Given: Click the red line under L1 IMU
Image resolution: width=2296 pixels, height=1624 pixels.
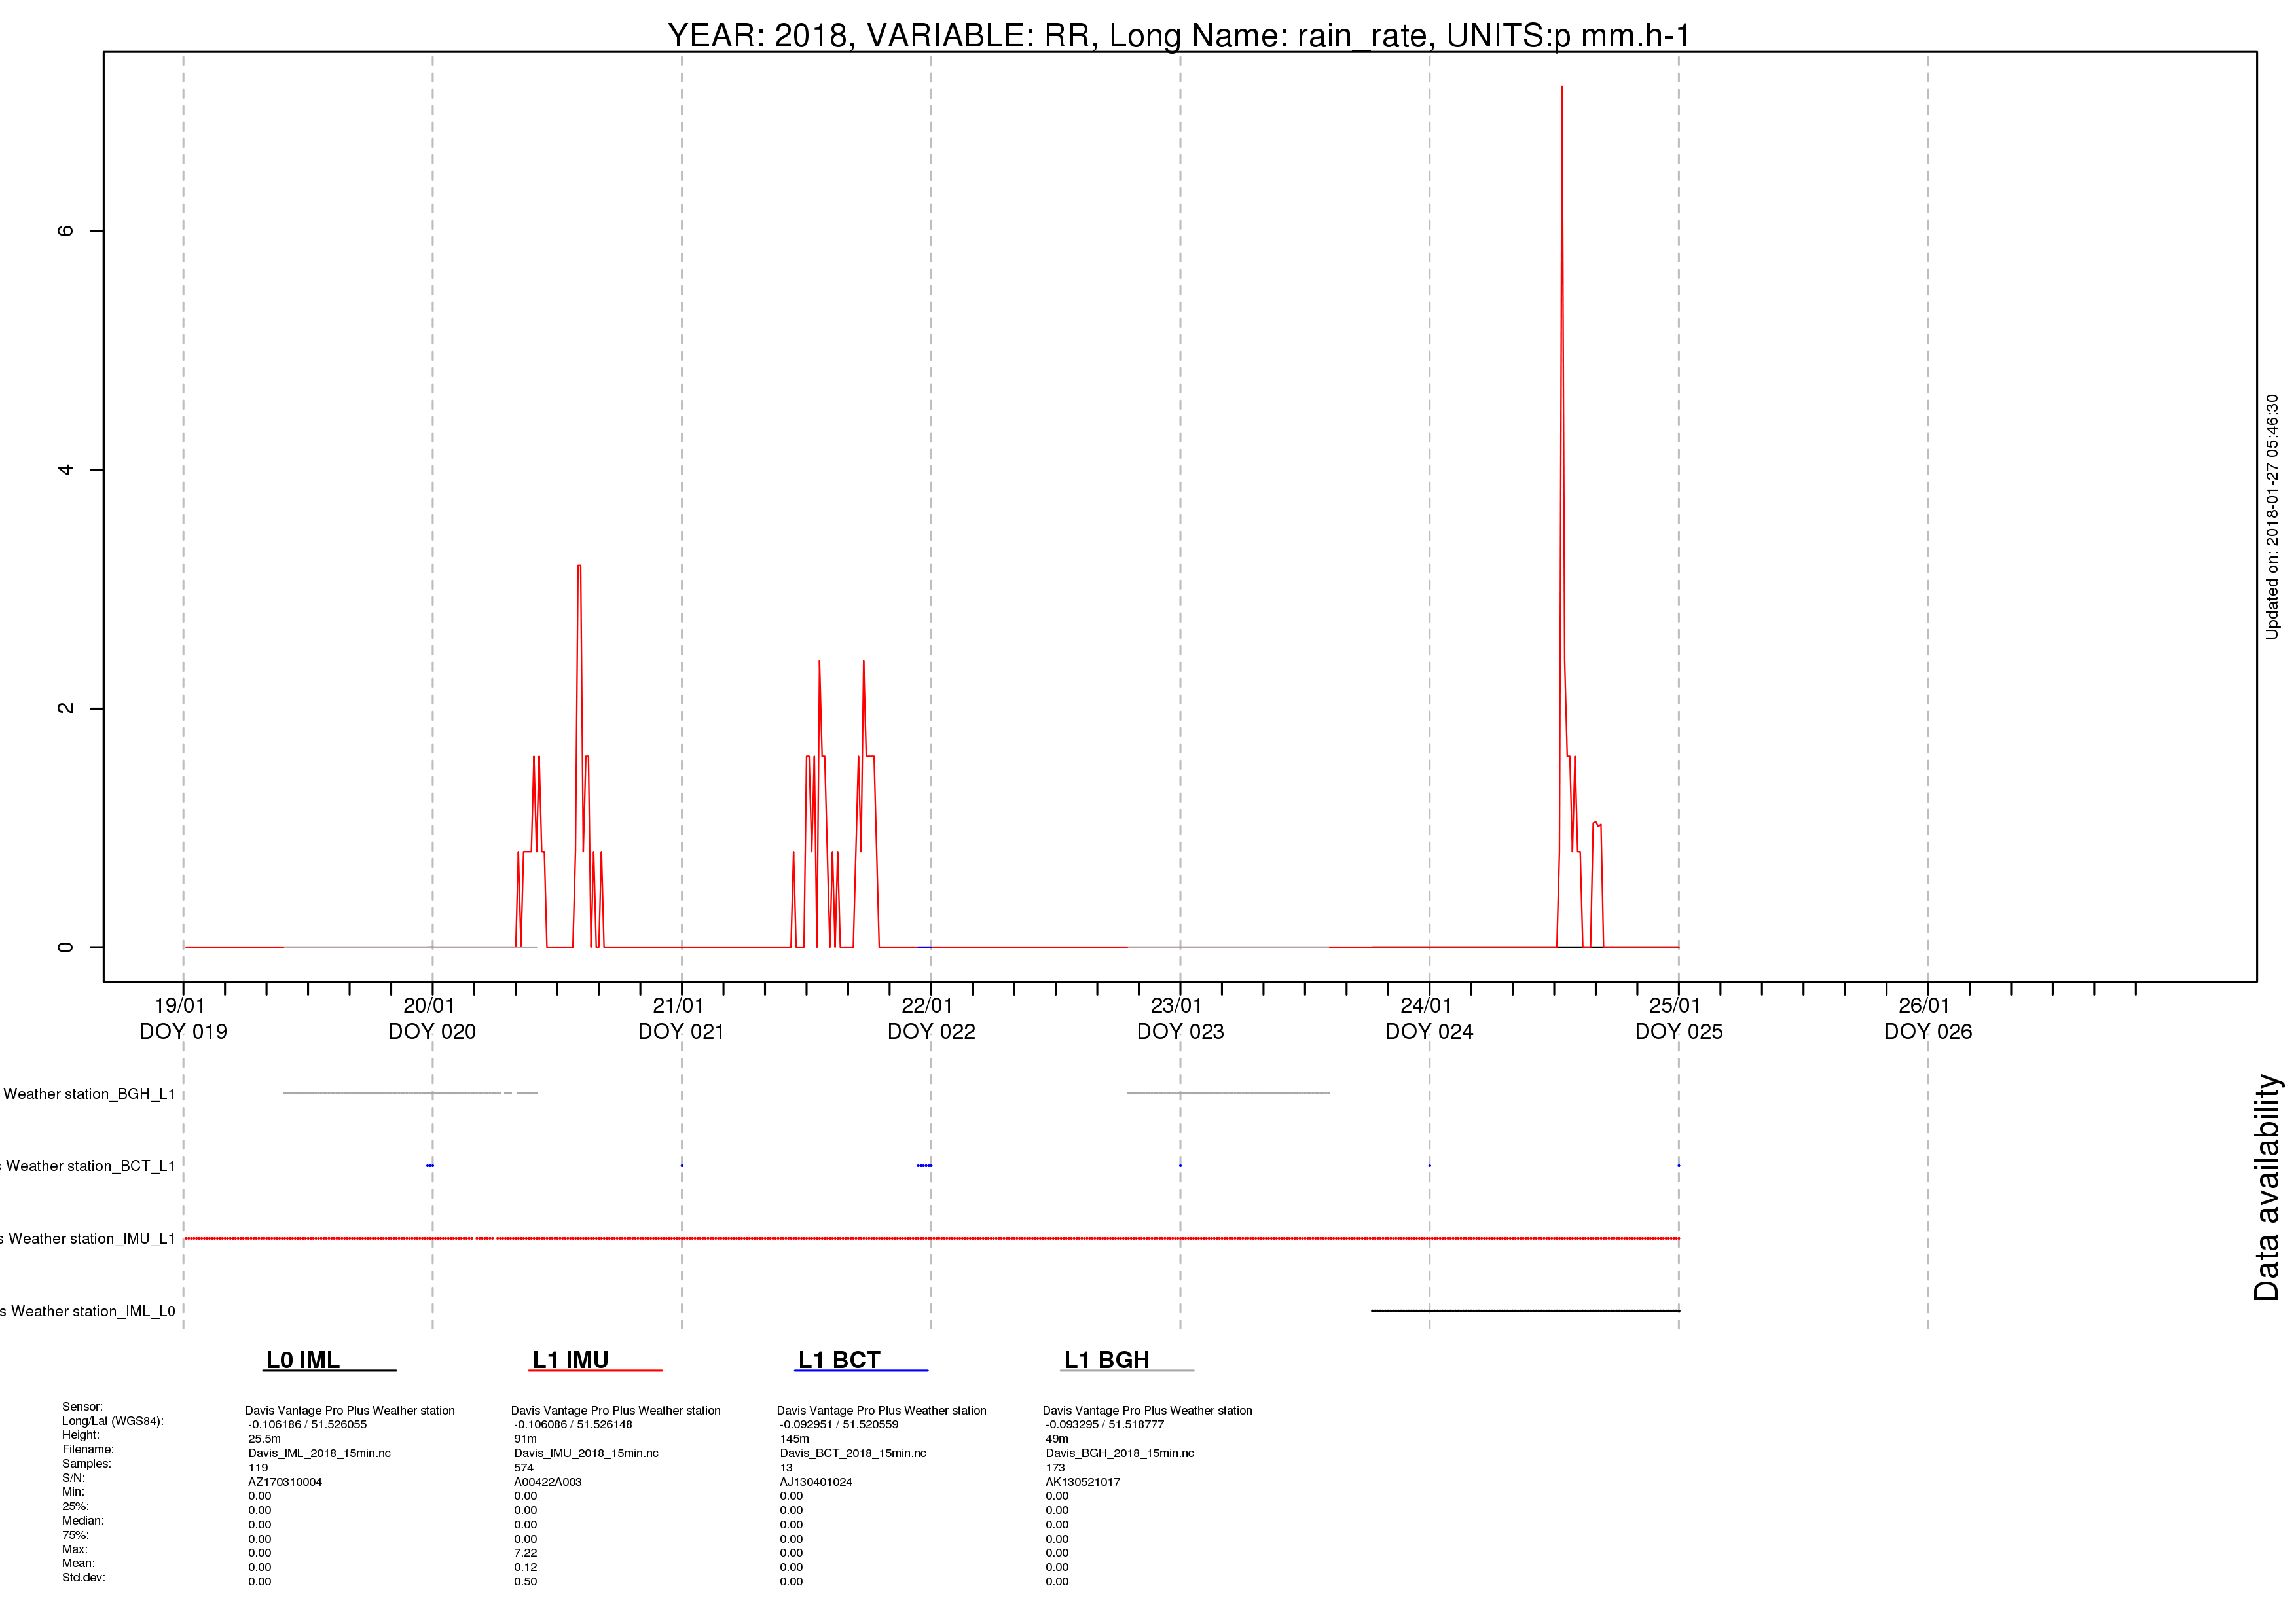Looking at the screenshot, I should pos(595,1370).
